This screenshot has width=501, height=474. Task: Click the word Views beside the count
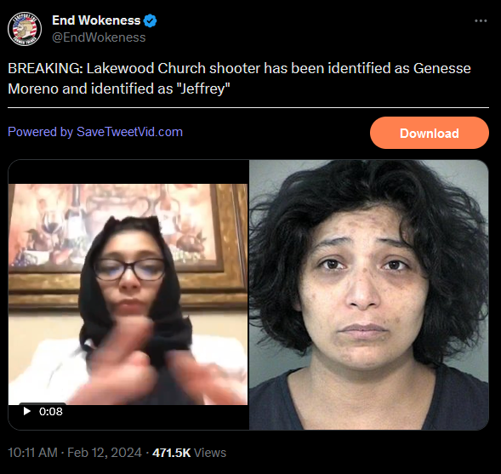click(210, 453)
